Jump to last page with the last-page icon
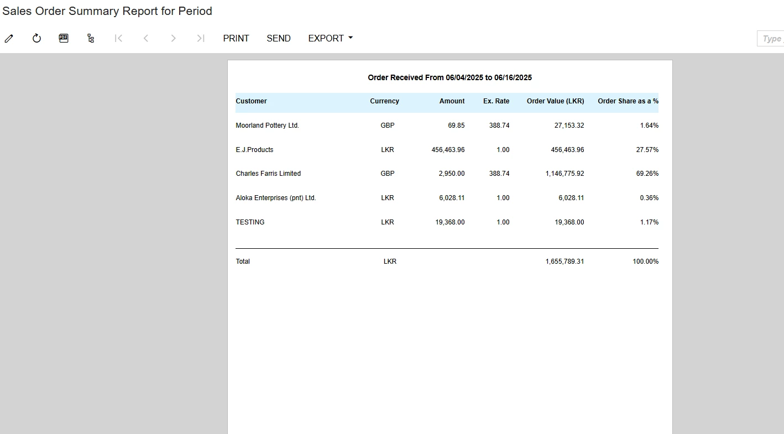The image size is (784, 434). [200, 38]
